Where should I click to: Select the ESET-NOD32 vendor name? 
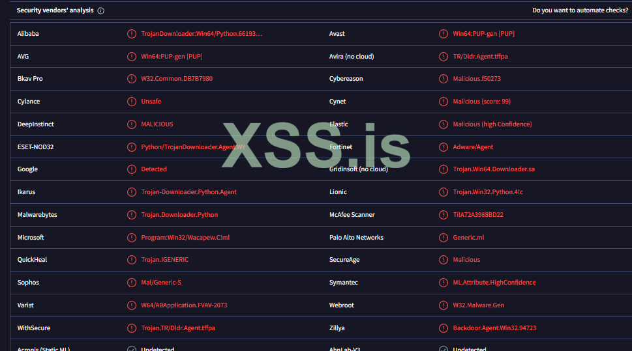[x=35, y=147]
